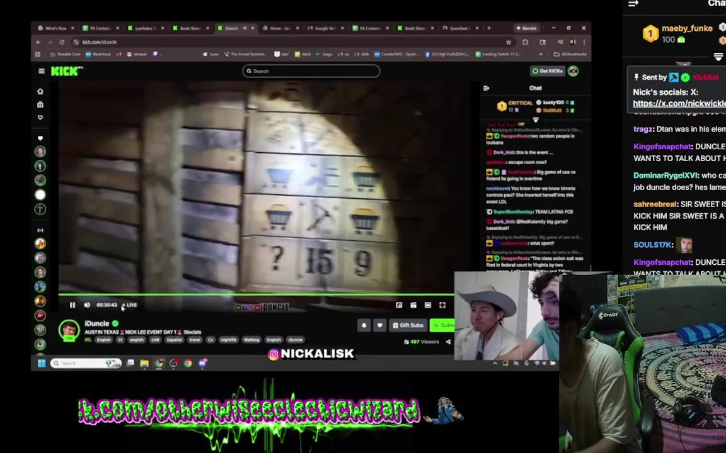
Task: Go to Home in Kick sidebar
Action: pos(40,91)
